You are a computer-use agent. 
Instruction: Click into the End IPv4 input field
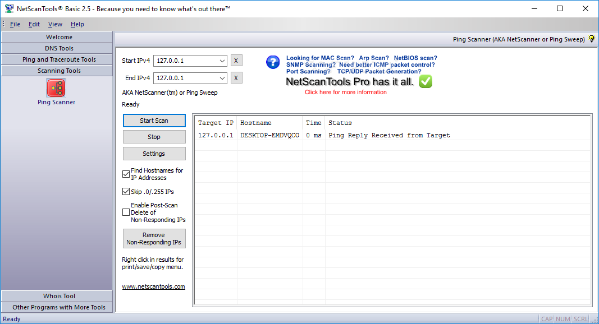(x=186, y=78)
